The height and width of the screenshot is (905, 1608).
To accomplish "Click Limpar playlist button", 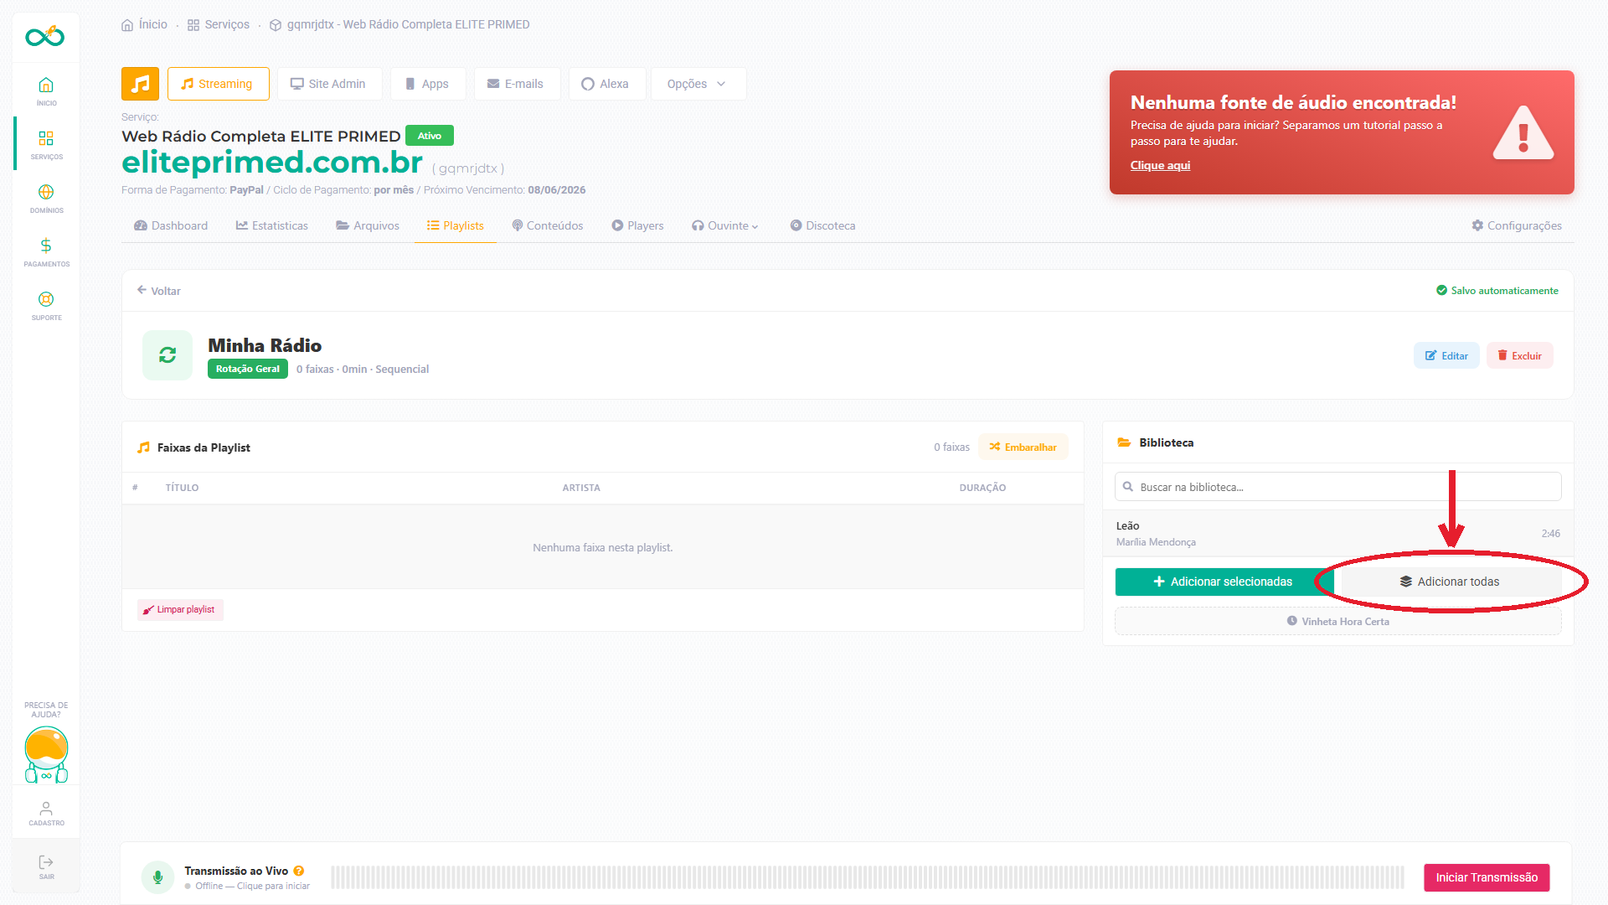I will coord(180,609).
